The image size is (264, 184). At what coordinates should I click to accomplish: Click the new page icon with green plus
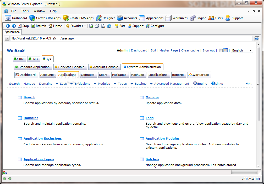click(91, 26)
